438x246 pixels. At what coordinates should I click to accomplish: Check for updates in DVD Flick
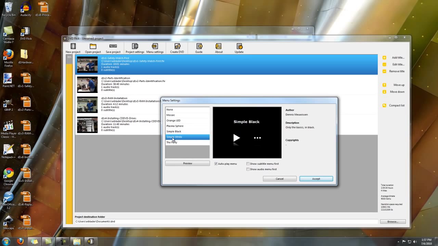pos(239,48)
